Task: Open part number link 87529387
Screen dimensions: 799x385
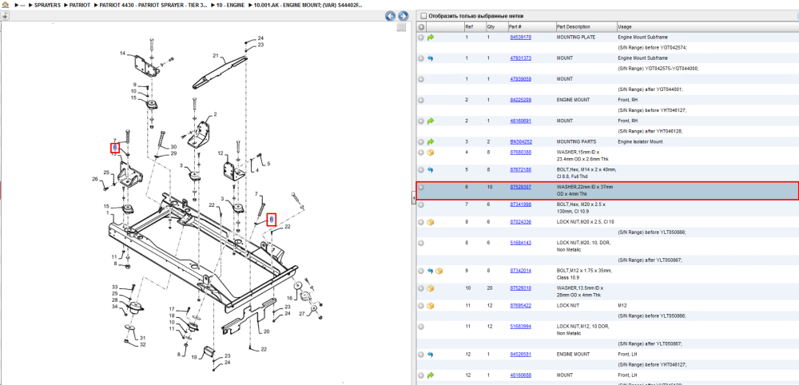Action: pos(521,188)
